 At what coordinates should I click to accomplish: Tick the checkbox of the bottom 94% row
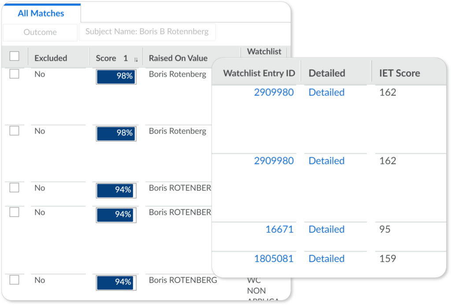[x=15, y=280]
